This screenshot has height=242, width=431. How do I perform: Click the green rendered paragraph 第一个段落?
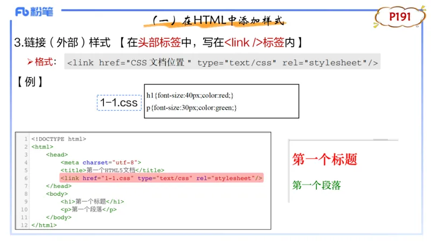(317, 185)
